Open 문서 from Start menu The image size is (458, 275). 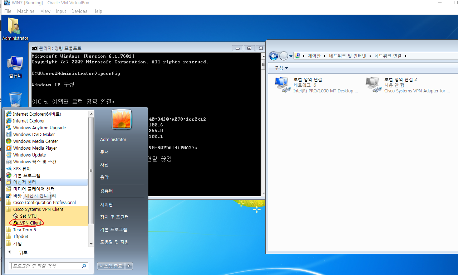[104, 152]
